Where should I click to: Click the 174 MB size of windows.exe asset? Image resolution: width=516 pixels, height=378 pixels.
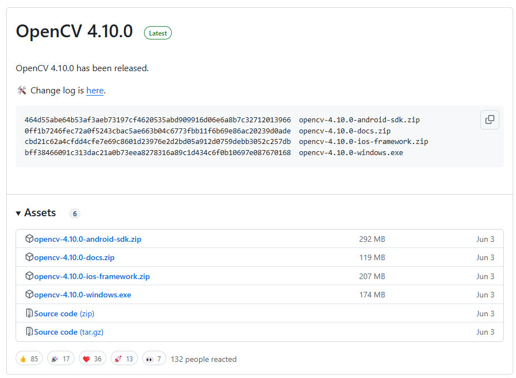(372, 295)
